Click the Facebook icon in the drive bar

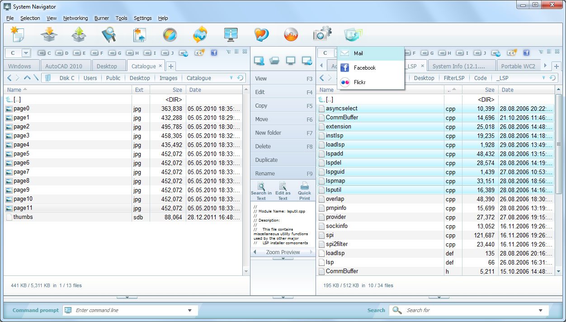click(x=214, y=52)
